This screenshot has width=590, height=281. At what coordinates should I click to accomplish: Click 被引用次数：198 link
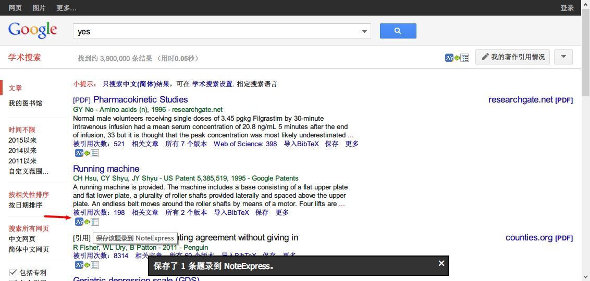coord(99,213)
